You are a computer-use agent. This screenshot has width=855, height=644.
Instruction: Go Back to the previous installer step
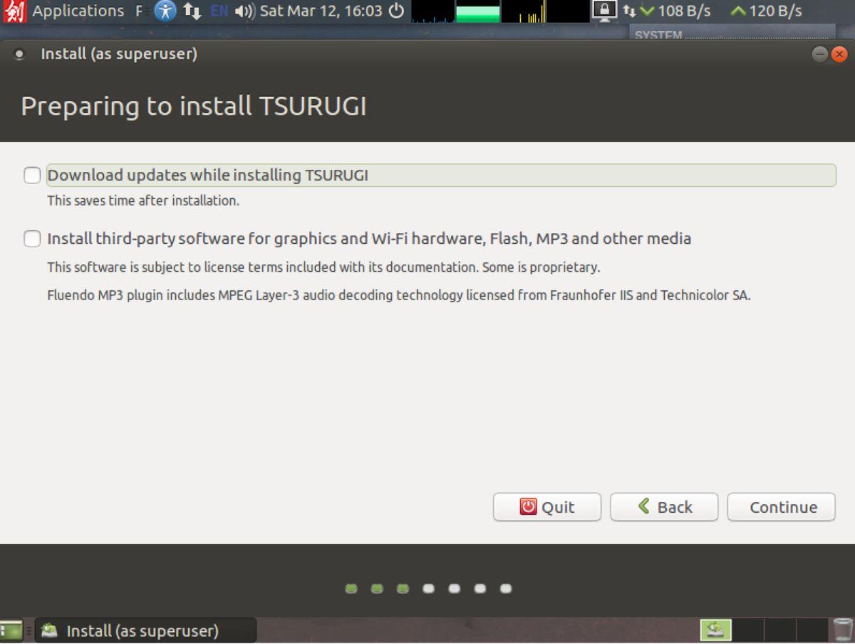coord(664,507)
